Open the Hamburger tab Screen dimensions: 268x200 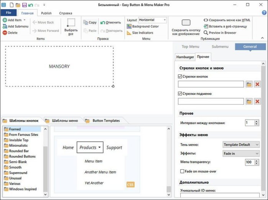(x=185, y=57)
